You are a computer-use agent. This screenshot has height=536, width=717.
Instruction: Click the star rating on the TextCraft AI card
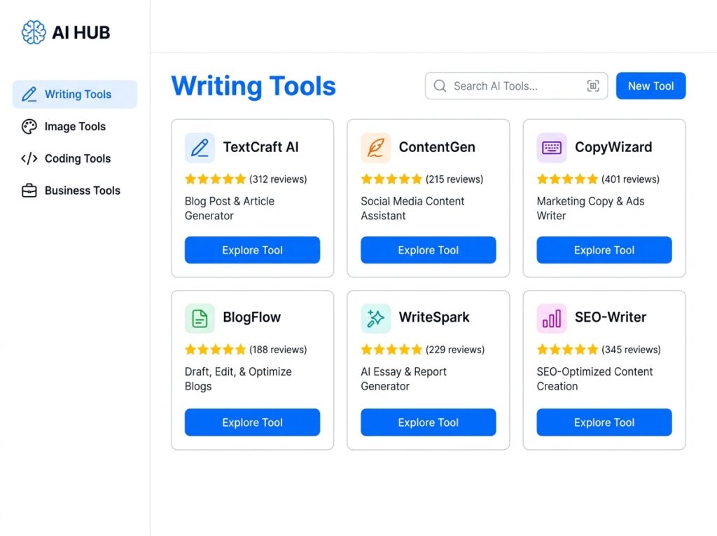(x=216, y=179)
